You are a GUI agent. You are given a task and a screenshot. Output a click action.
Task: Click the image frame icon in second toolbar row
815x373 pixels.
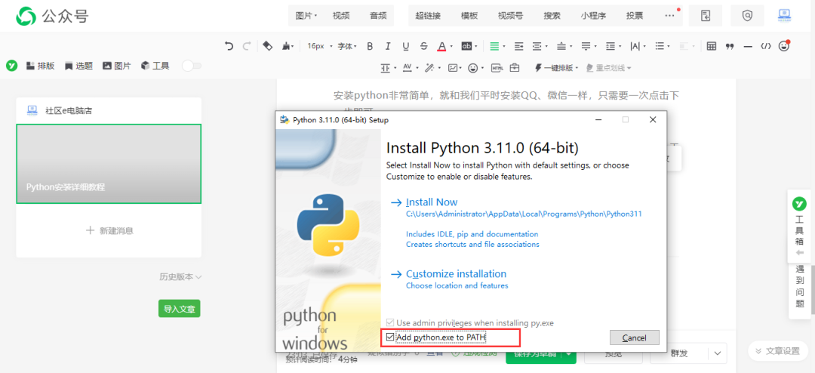tap(454, 68)
